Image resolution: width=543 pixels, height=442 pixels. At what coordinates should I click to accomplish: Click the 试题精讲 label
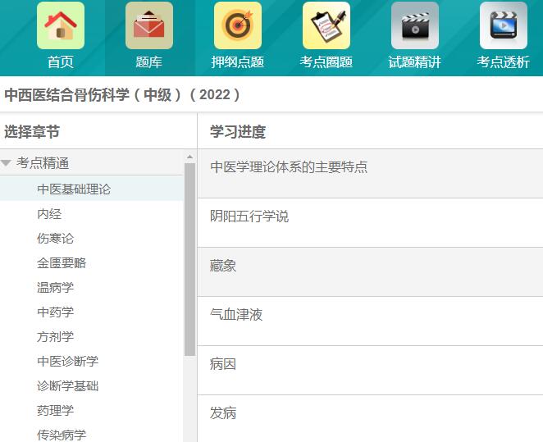pos(415,62)
